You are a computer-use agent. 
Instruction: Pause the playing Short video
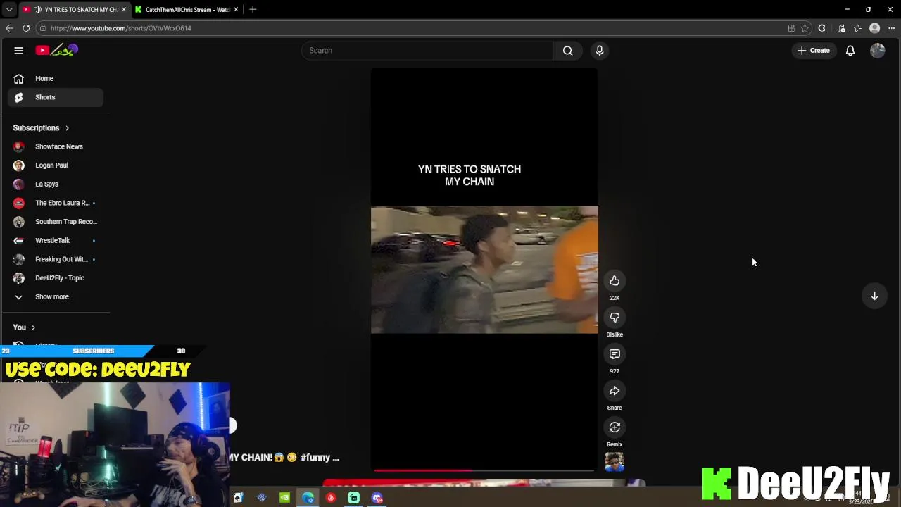484,269
